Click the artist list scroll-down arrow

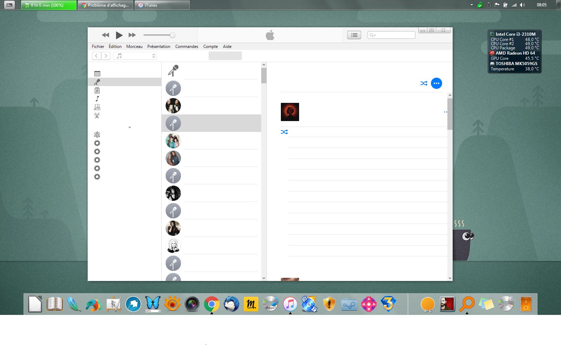pyautogui.click(x=264, y=278)
